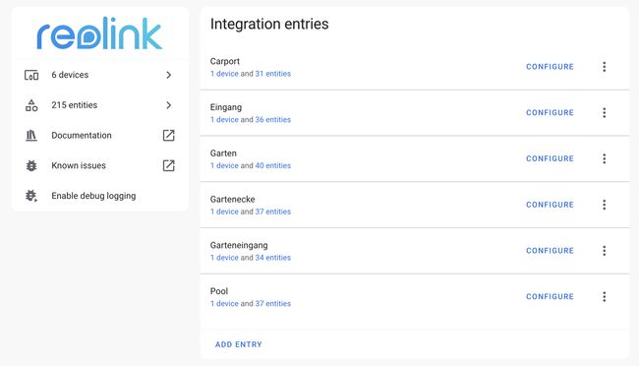Open the 6 devices list
Image resolution: width=639 pixels, height=366 pixels.
100,75
